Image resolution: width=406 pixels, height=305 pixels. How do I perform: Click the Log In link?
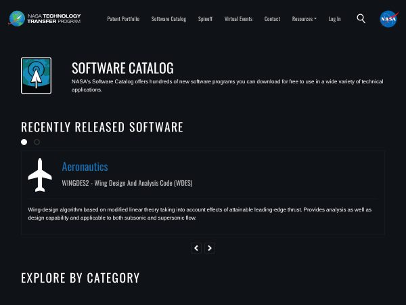click(x=334, y=19)
